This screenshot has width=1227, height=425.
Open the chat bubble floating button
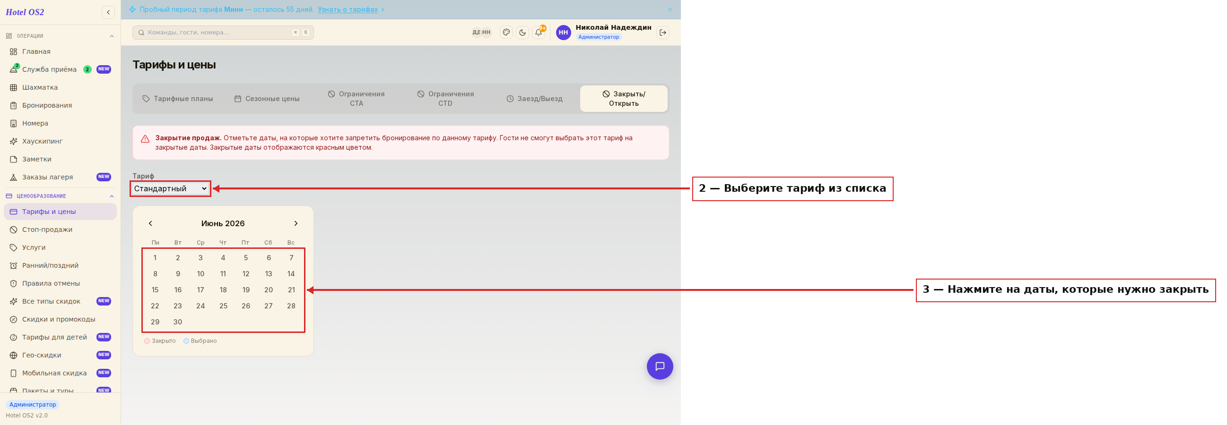tap(660, 366)
